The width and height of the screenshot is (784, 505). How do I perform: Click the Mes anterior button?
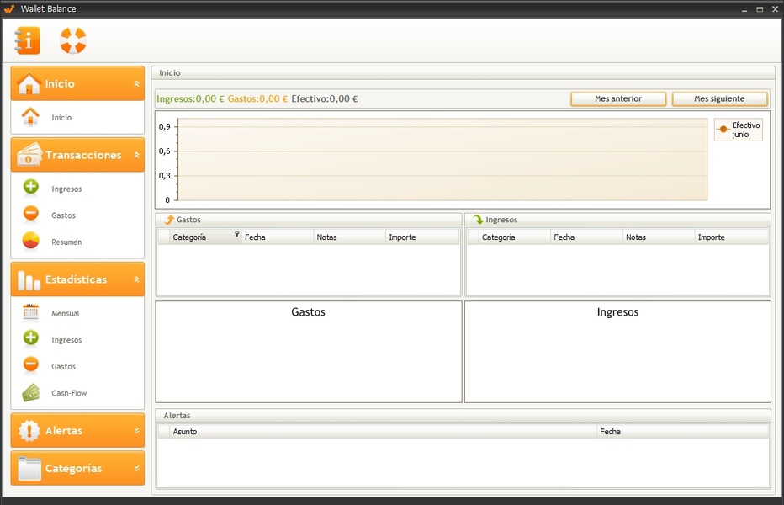coord(618,99)
